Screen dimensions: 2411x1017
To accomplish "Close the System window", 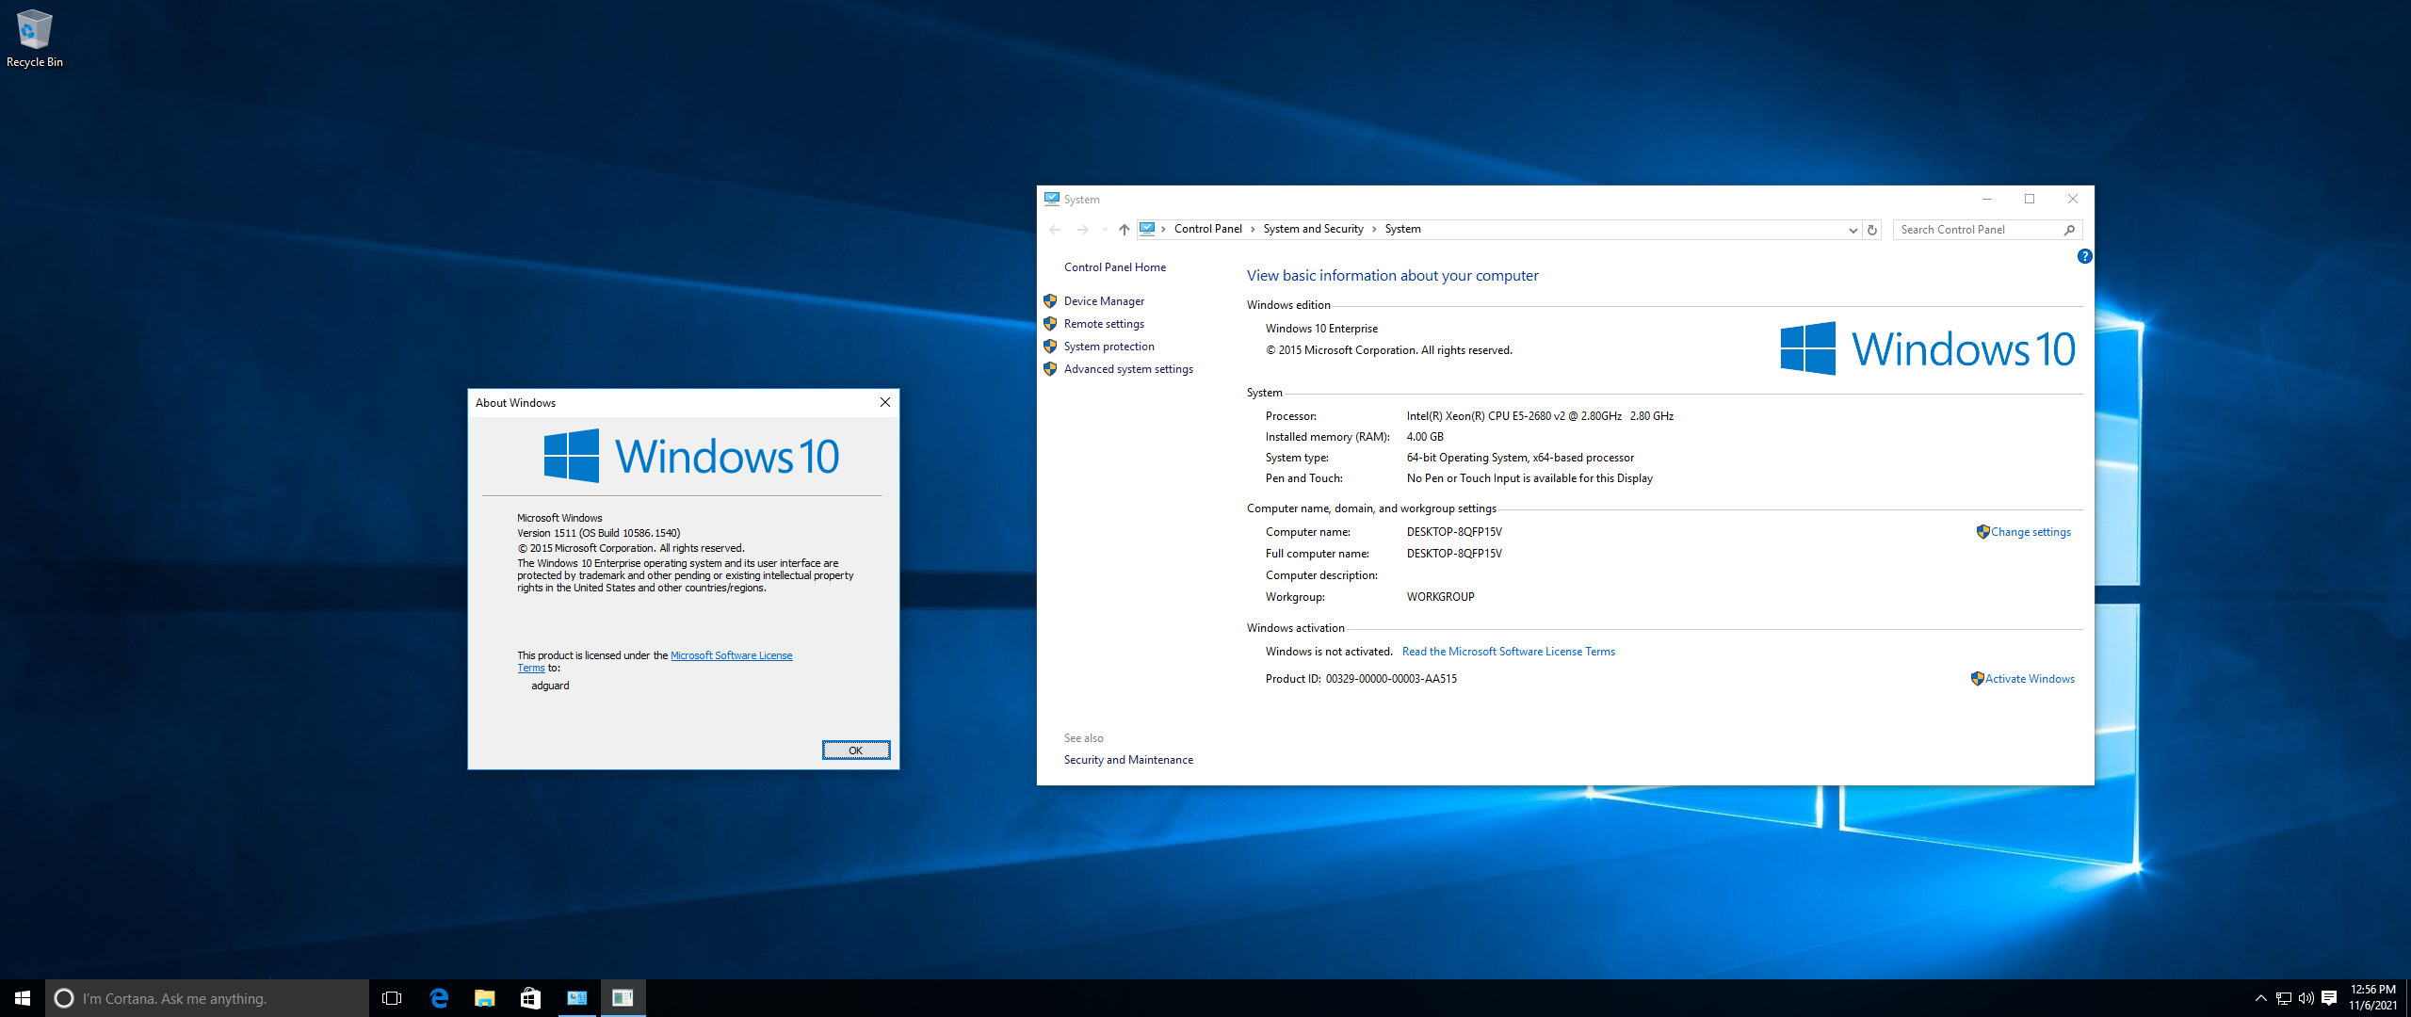I will click(2073, 199).
